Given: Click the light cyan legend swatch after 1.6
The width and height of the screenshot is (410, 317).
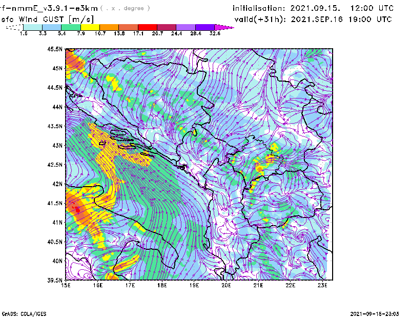Looking at the screenshot, I should (33, 27).
